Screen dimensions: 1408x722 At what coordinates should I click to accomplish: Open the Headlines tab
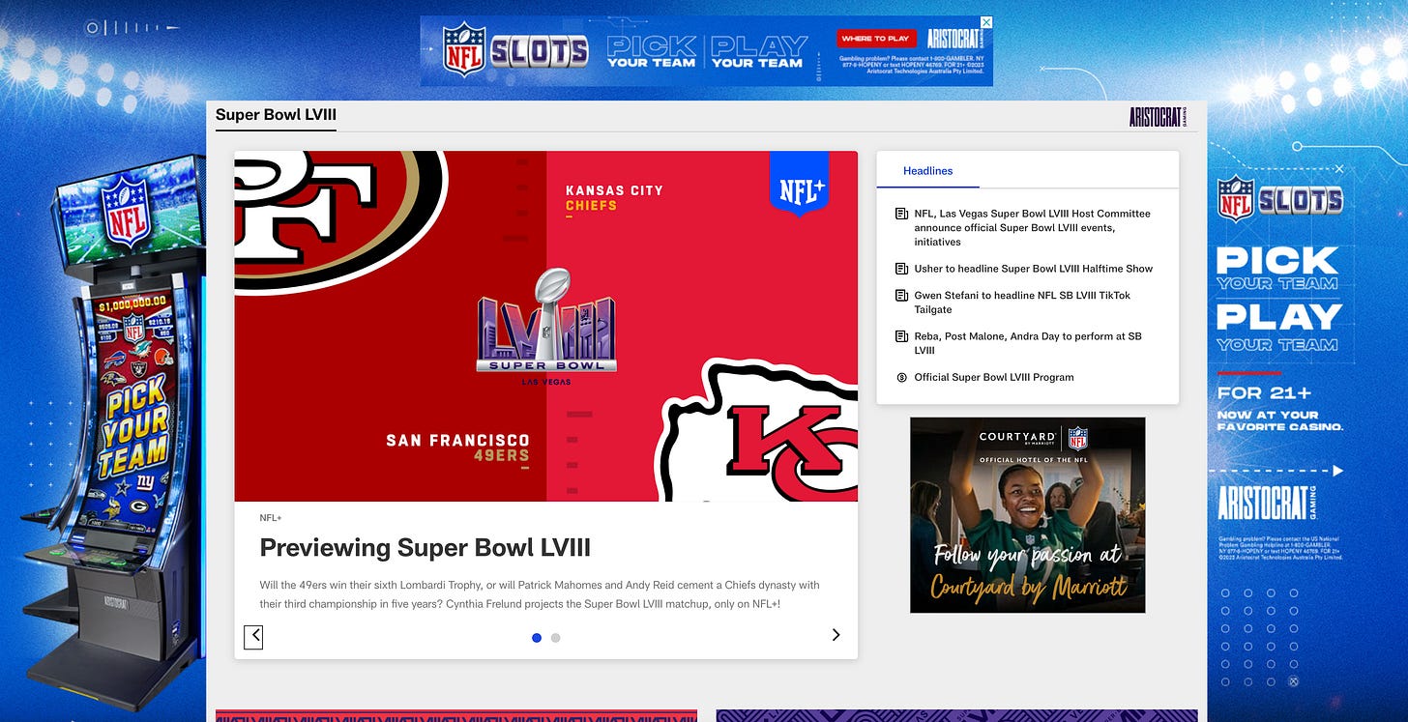click(927, 171)
